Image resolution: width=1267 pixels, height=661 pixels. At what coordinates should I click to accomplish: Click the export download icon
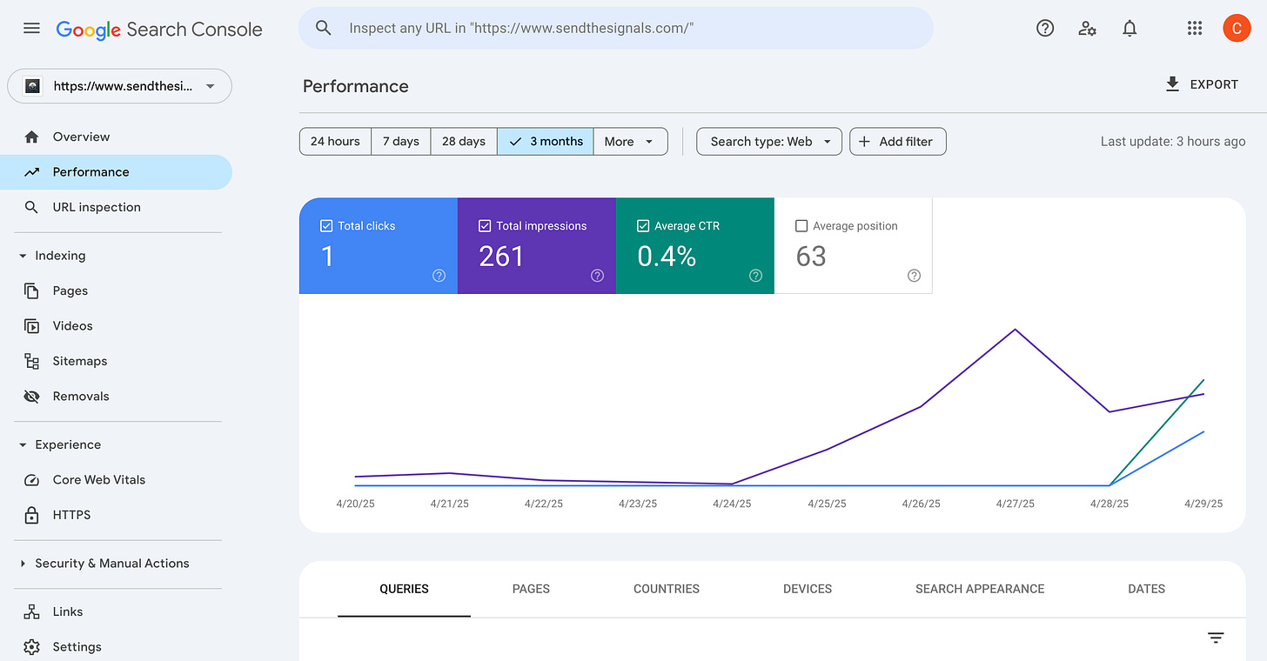pos(1173,84)
